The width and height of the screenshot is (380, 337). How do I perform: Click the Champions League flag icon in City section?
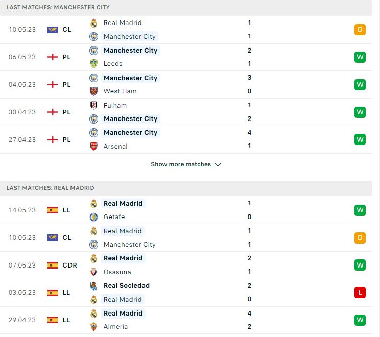point(53,30)
